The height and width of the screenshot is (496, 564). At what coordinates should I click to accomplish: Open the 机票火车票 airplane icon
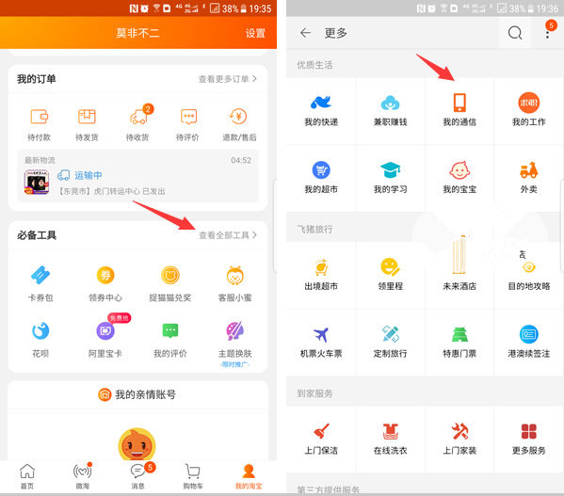(x=320, y=335)
